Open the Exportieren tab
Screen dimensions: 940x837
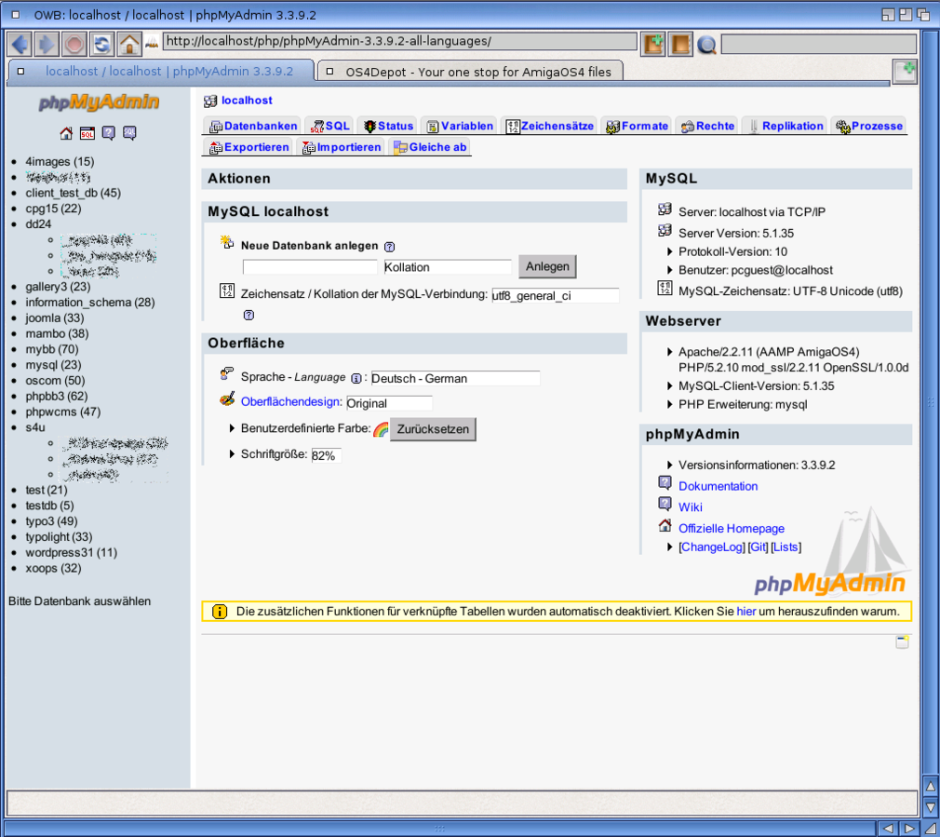[x=248, y=147]
